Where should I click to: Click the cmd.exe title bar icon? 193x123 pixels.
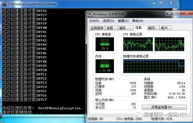click(x=4, y=4)
